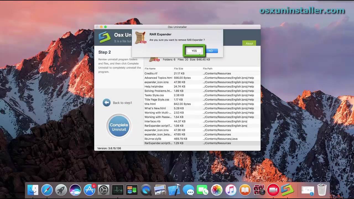Open App Store from the dock

pyautogui.click(x=89, y=190)
